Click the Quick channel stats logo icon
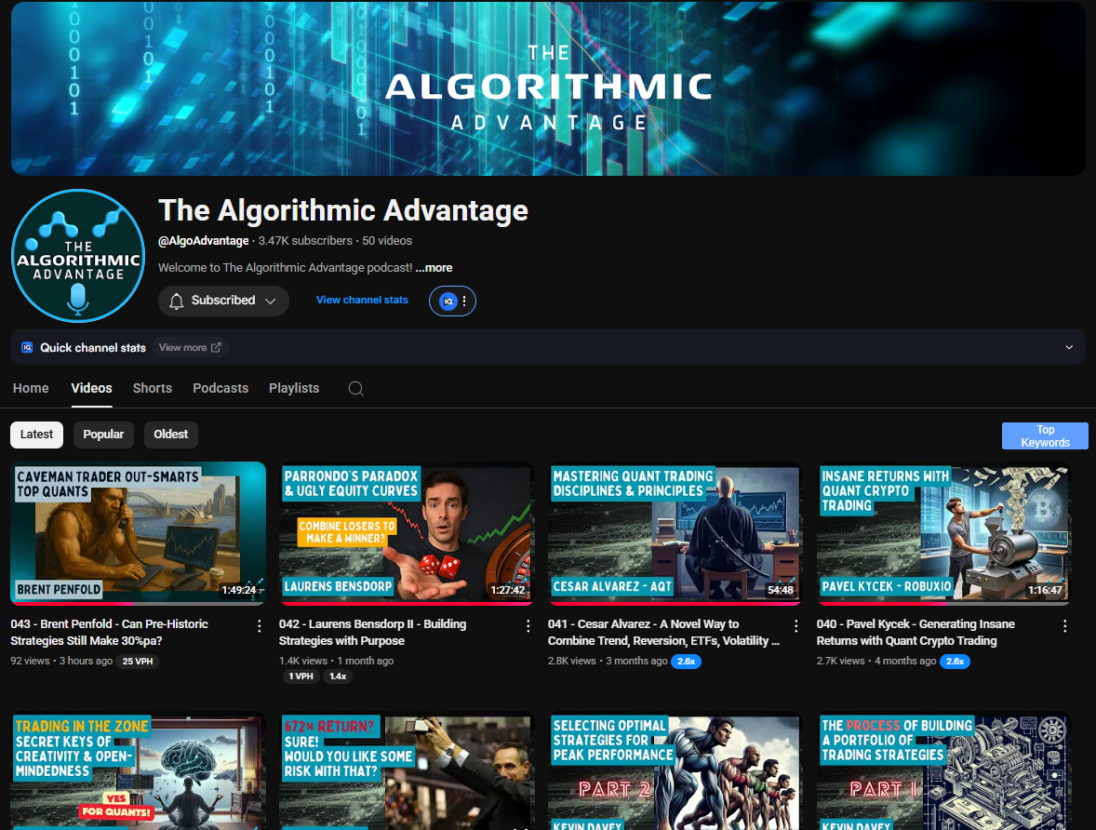This screenshot has height=830, width=1096. coord(27,347)
